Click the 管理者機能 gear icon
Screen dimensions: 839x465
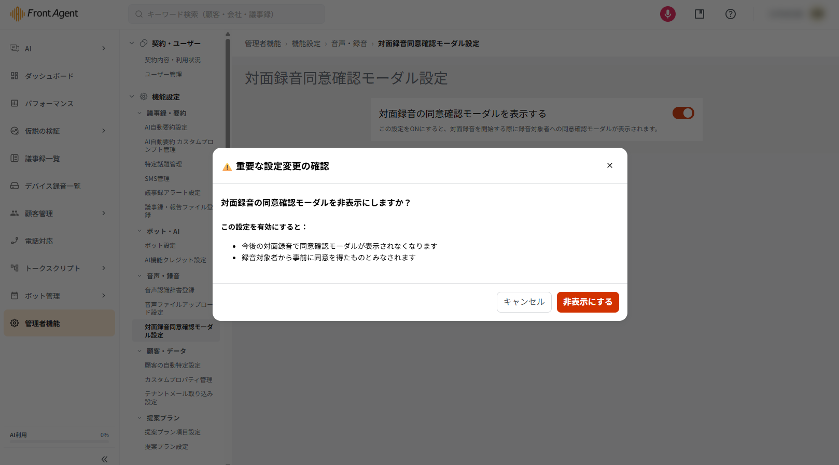click(x=15, y=323)
